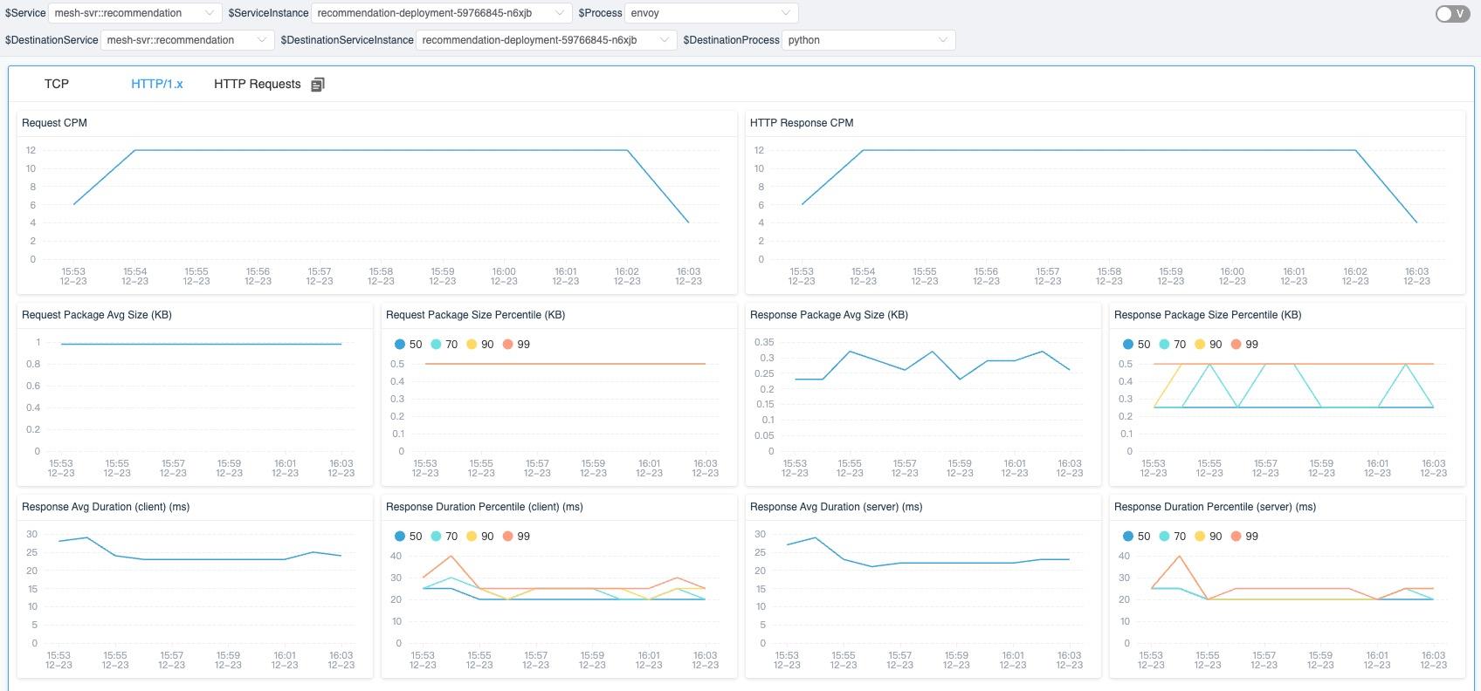Toggle 99 legend in Response Duration Percentile (client)
Viewport: 1481px width, 691px height.
pos(516,537)
